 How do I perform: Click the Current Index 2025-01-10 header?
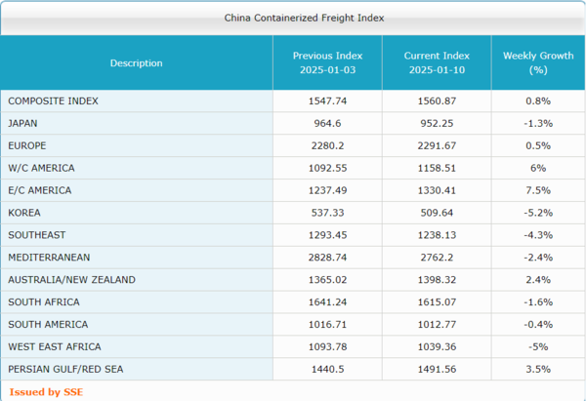coord(437,63)
